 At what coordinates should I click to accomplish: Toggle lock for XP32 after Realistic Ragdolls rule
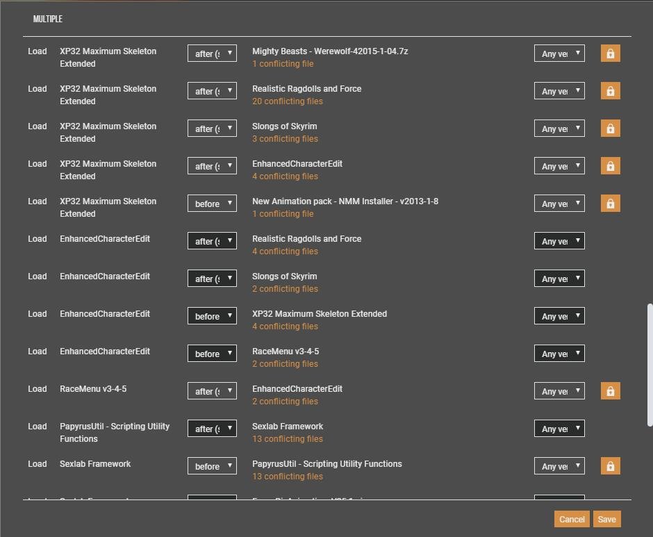(610, 91)
